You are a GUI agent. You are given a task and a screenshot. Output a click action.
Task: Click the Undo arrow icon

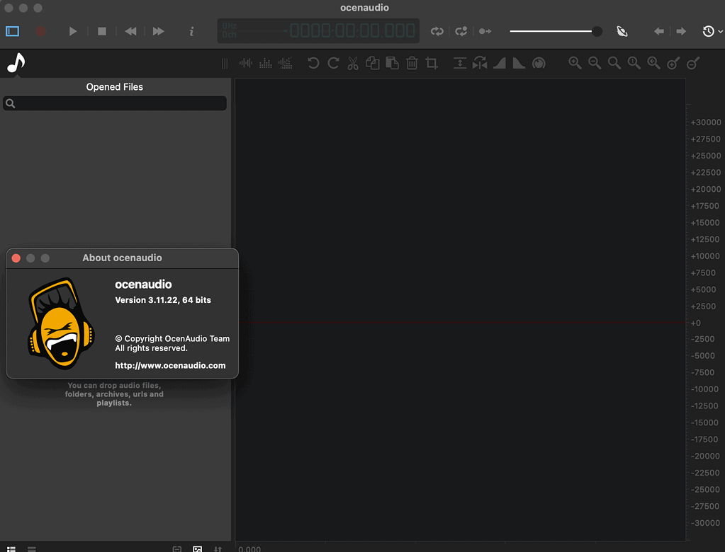[313, 63]
